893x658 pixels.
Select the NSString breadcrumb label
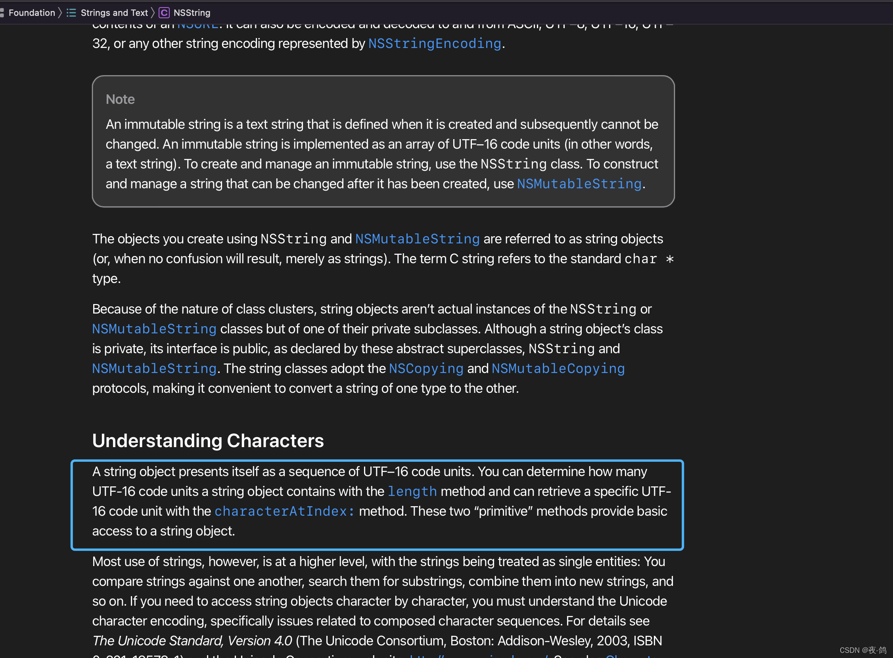pos(192,13)
